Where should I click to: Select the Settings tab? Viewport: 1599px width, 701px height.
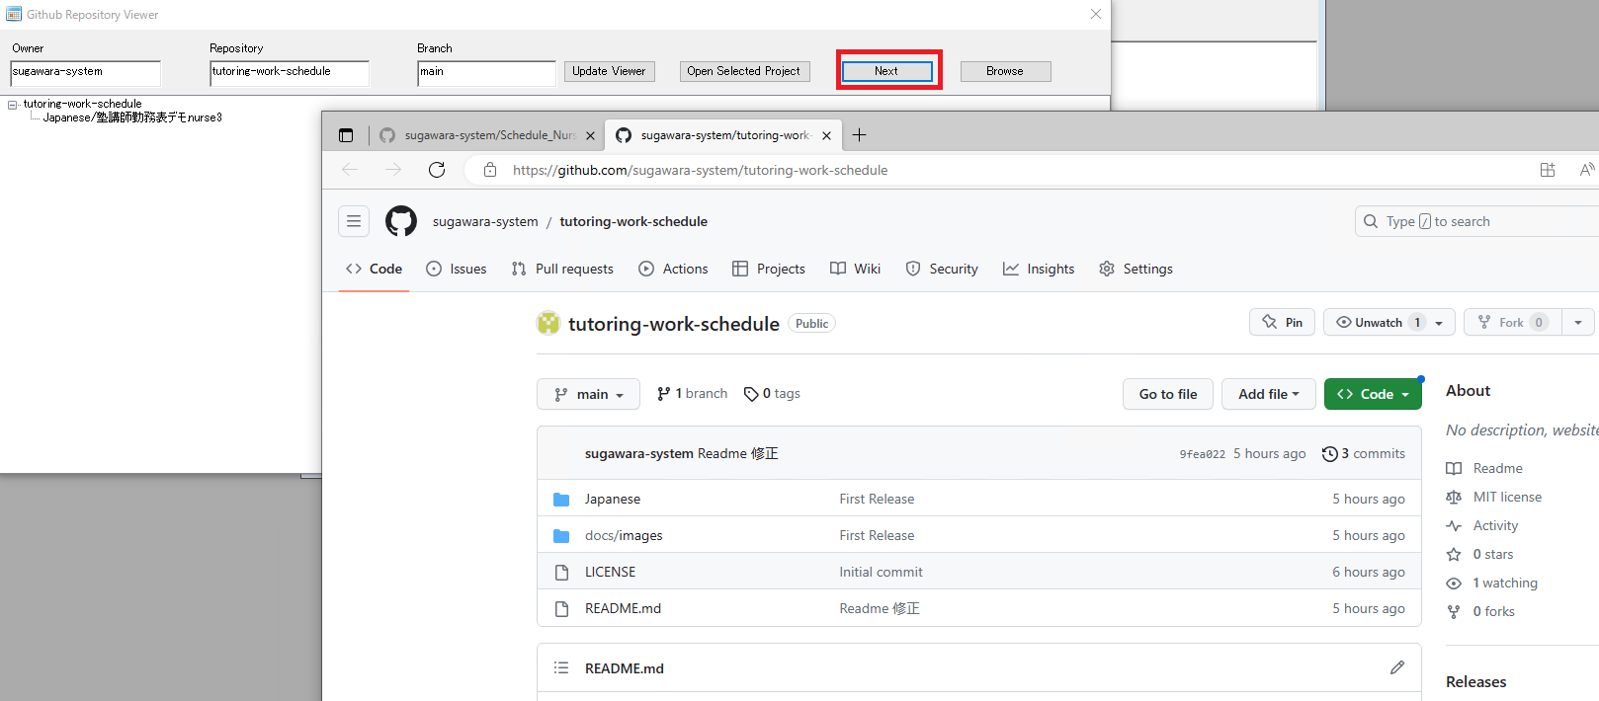[1136, 269]
